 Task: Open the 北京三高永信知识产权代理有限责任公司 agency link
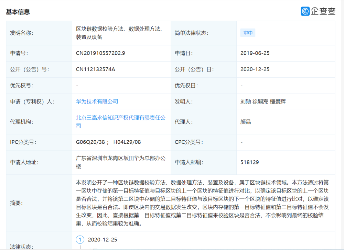[x=121, y=122]
